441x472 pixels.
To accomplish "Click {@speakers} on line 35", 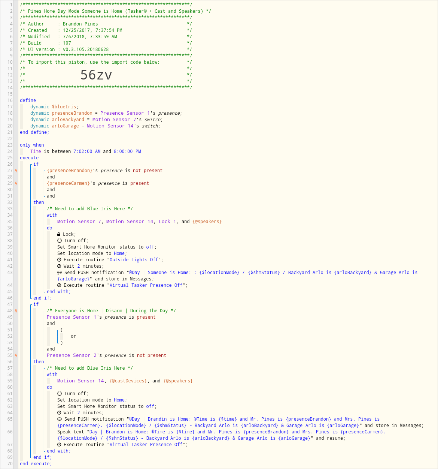I will [207, 222].
